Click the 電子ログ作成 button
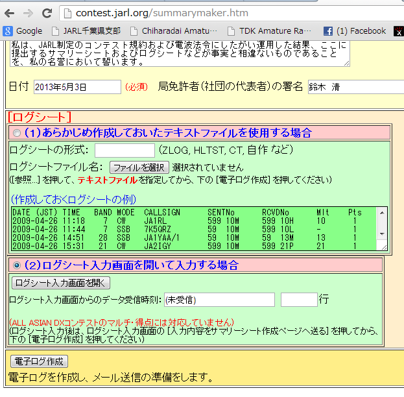This screenshot has height=397, width=404. 39,361
